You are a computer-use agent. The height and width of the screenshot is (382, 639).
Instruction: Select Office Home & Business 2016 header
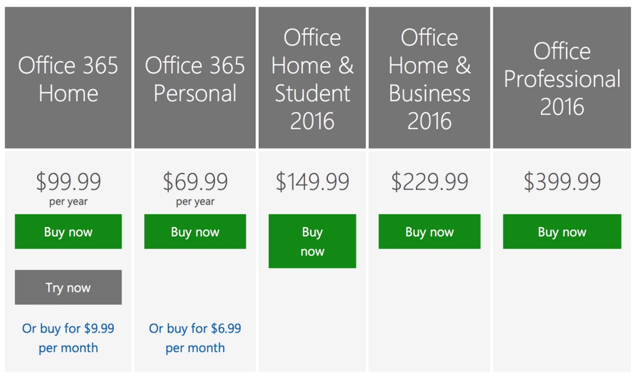click(429, 78)
